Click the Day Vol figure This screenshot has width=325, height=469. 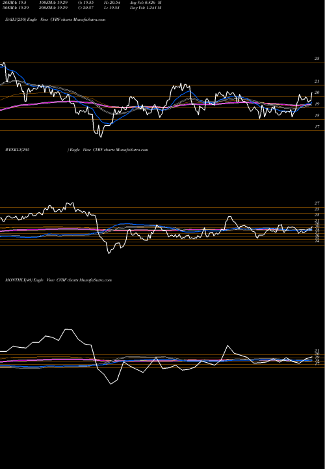point(146,8)
